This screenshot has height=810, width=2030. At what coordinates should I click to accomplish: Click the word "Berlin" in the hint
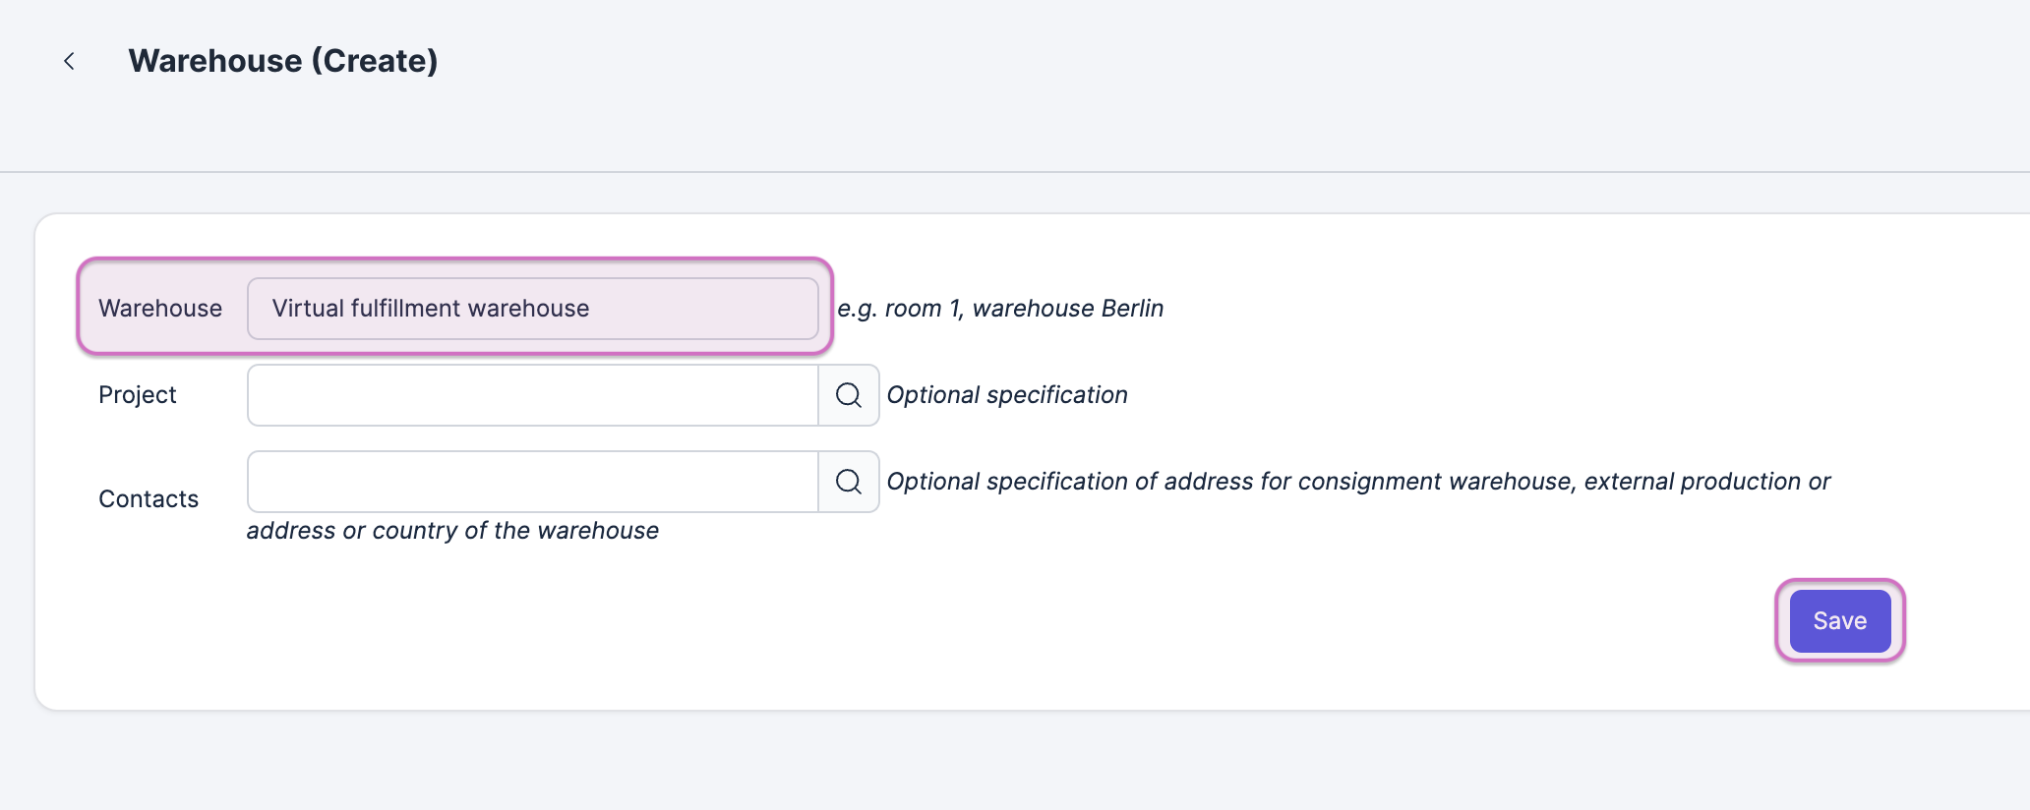pyautogui.click(x=1132, y=309)
